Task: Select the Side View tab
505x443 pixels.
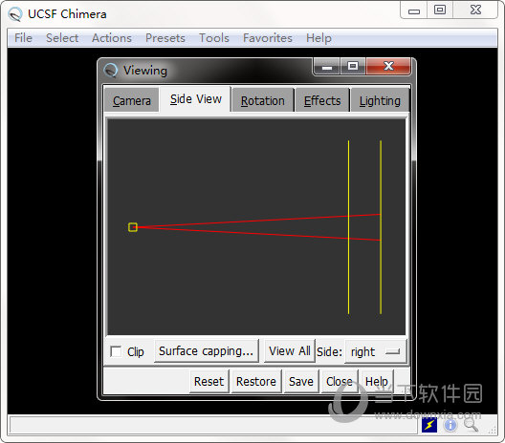Action: (x=196, y=99)
